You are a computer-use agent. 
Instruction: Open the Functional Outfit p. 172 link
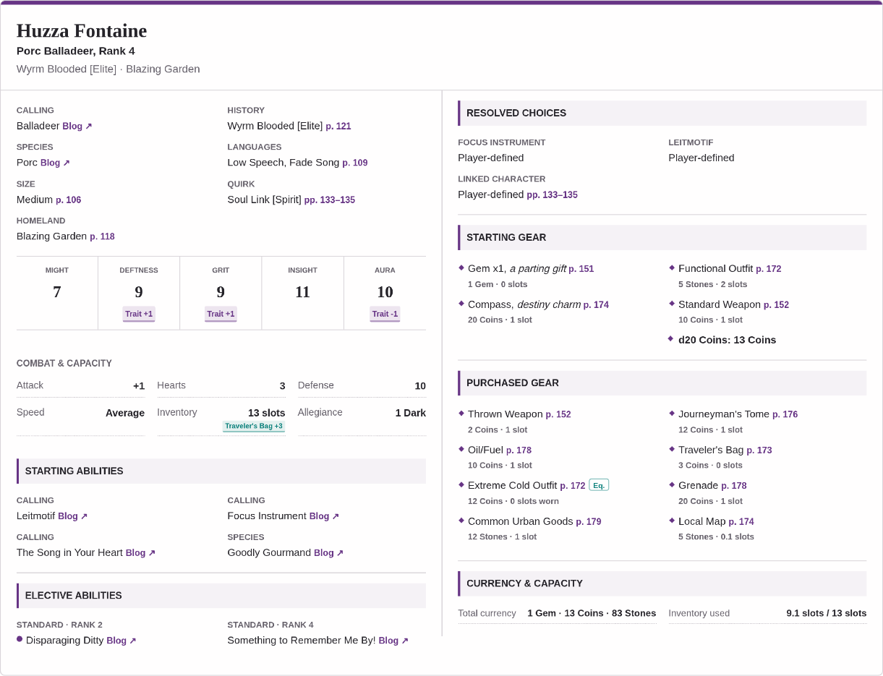point(769,269)
